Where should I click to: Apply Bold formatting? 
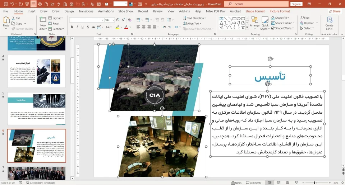point(72,27)
